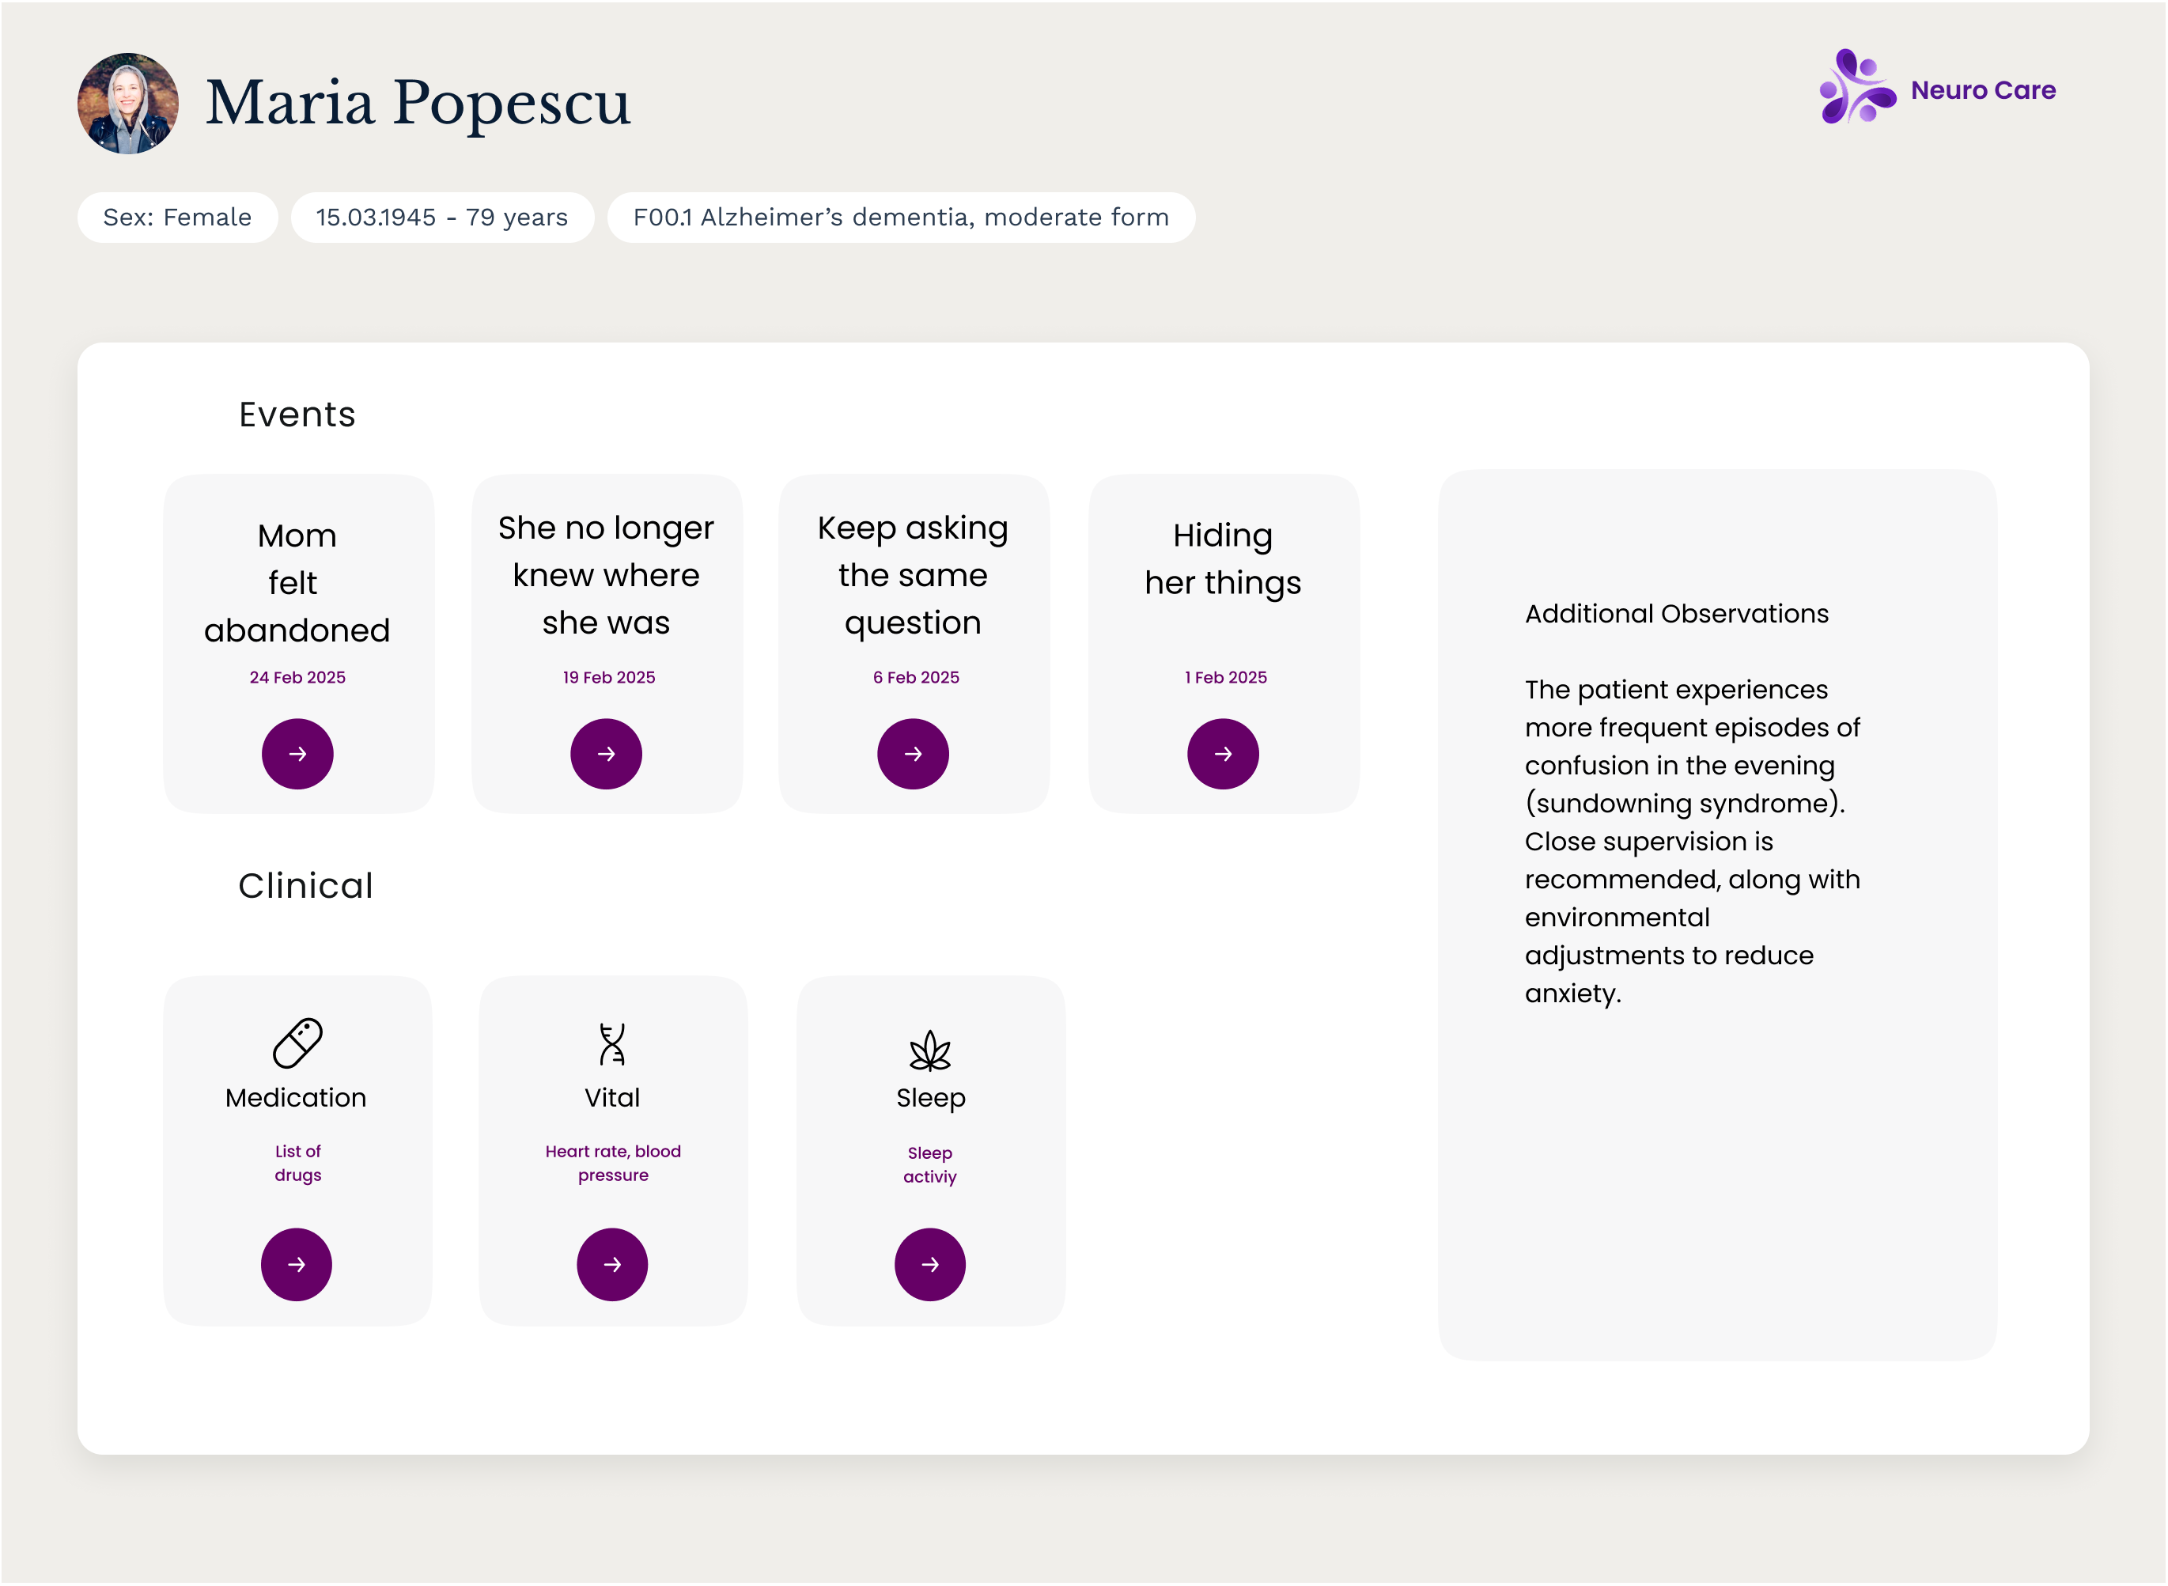The height and width of the screenshot is (1586, 2168).
Task: Click the Alzheimer's dementia diagnosis tag
Action: [901, 218]
